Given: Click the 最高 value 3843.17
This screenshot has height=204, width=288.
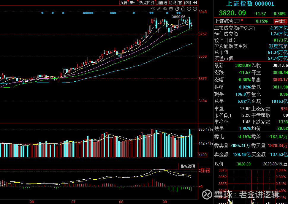Looking at the screenshot, I should [x=280, y=80].
